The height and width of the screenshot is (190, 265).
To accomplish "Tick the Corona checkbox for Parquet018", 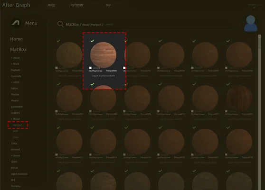I will pos(226,154).
